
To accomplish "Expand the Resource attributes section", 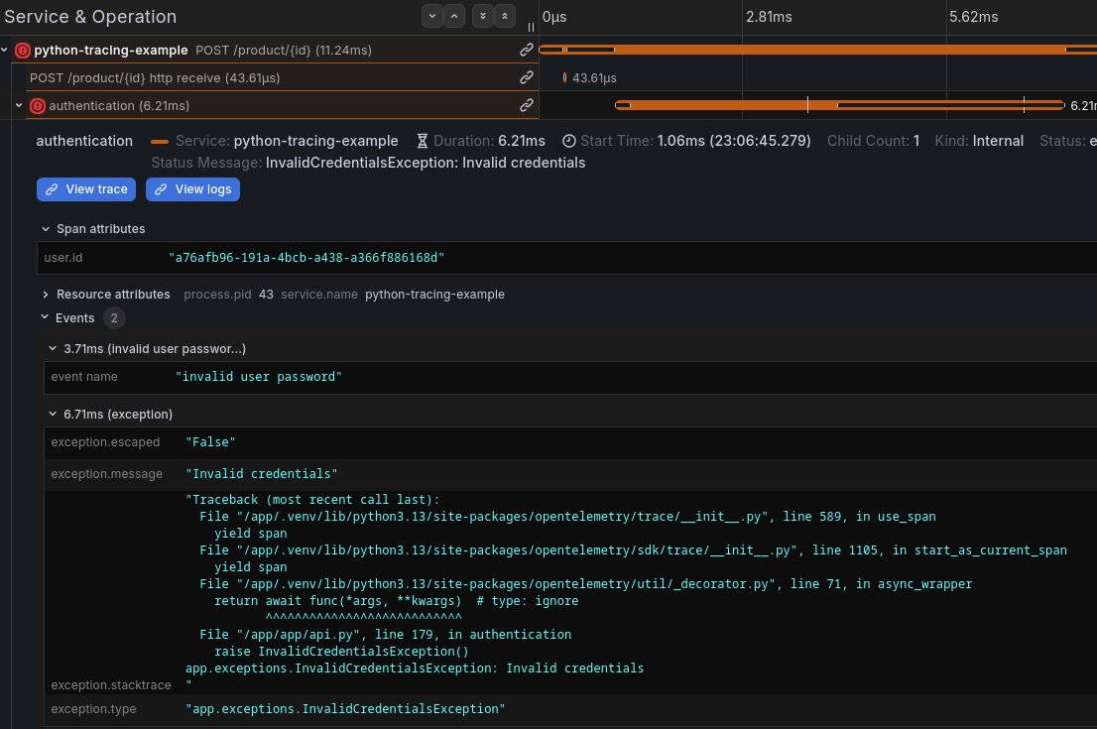I will point(46,295).
